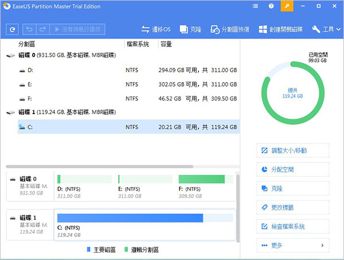The width and height of the screenshot is (344, 260).
Task: Click the 克隆 button in right panel
Action: 293,188
